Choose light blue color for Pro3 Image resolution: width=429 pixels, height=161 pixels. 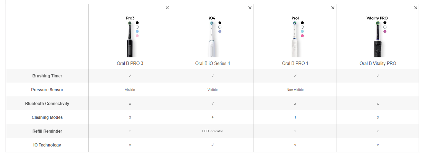coord(137,31)
